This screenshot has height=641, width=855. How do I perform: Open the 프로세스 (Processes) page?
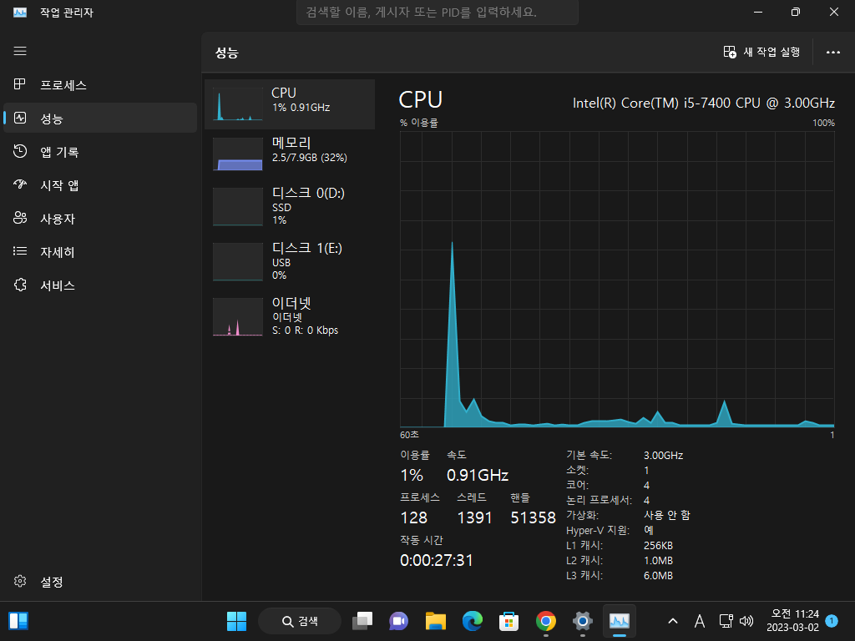tap(100, 84)
